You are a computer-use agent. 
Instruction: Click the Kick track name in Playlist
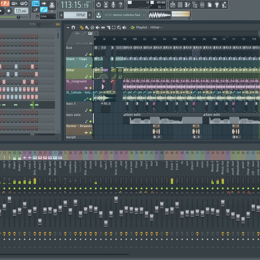coord(69,48)
